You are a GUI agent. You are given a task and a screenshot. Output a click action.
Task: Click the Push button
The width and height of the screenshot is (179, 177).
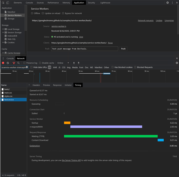point(123,49)
